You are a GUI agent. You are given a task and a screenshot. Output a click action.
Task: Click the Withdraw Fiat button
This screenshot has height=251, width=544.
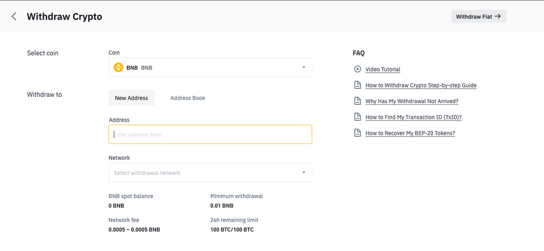coord(478,16)
